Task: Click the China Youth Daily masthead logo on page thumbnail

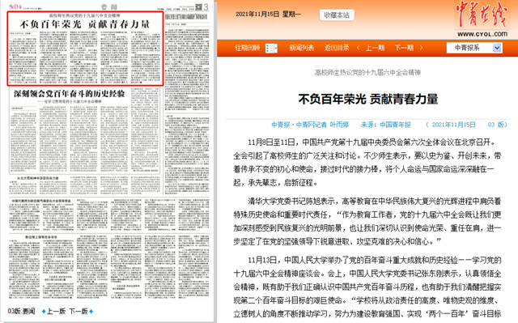Action: coord(15,6)
